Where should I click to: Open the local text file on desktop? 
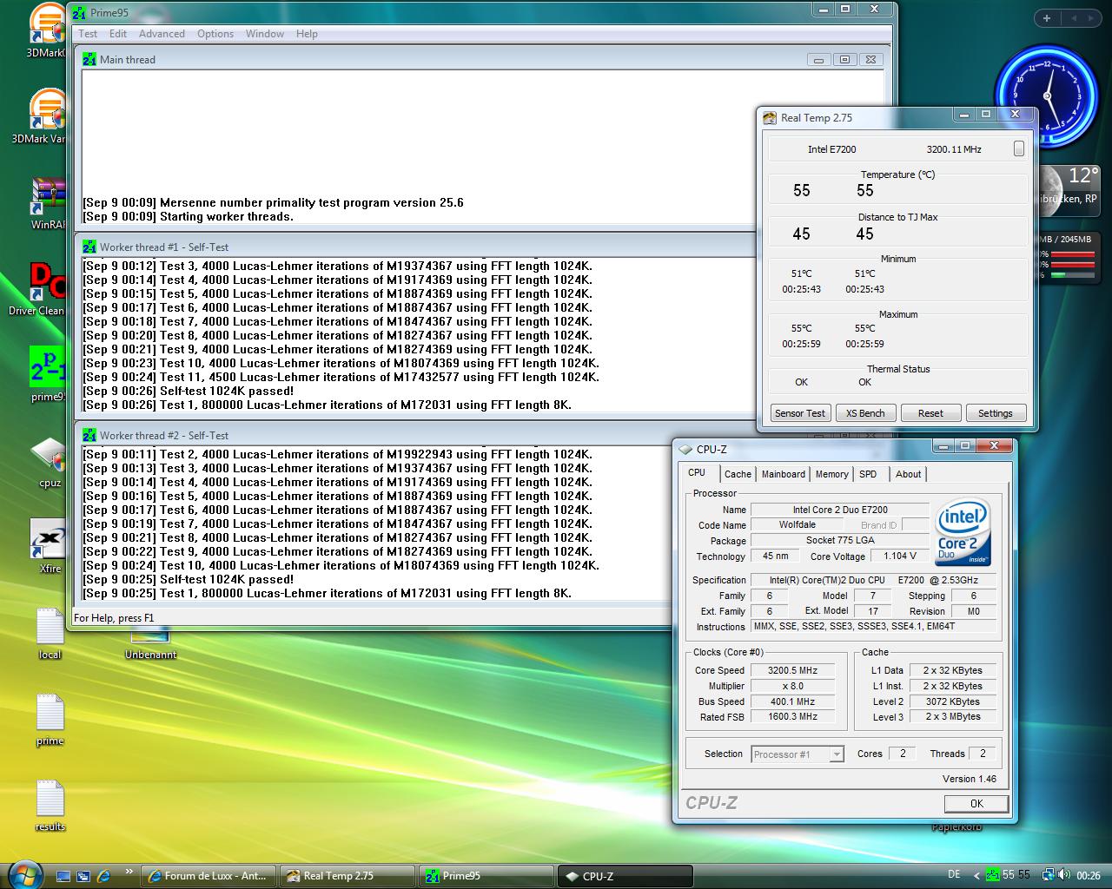tap(50, 633)
